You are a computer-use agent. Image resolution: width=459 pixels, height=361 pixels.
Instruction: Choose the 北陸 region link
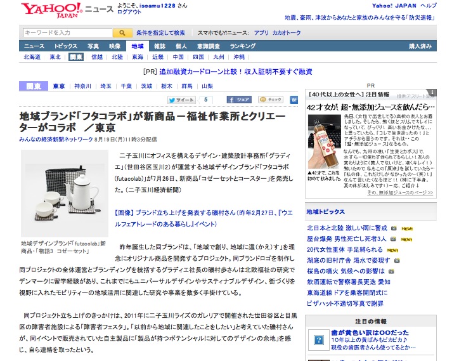click(117, 57)
